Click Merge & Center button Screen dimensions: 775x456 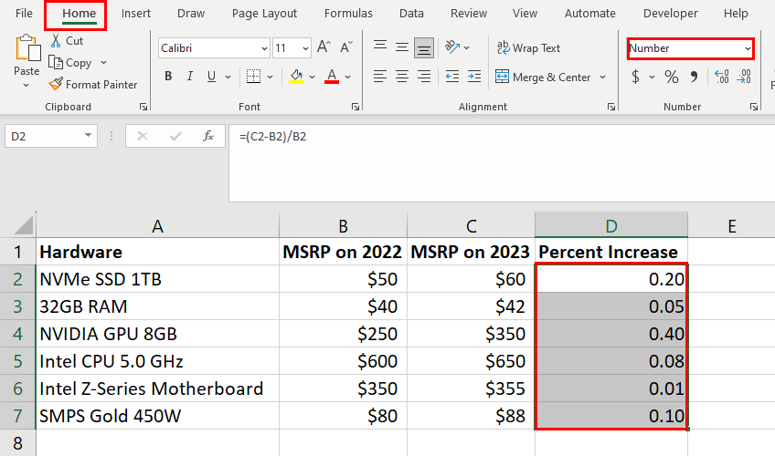point(544,77)
